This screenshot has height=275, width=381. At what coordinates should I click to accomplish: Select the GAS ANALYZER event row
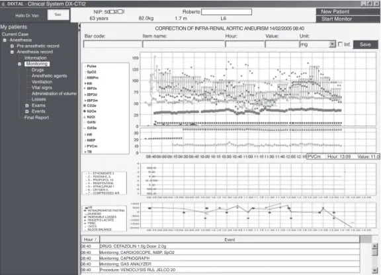[220, 264]
